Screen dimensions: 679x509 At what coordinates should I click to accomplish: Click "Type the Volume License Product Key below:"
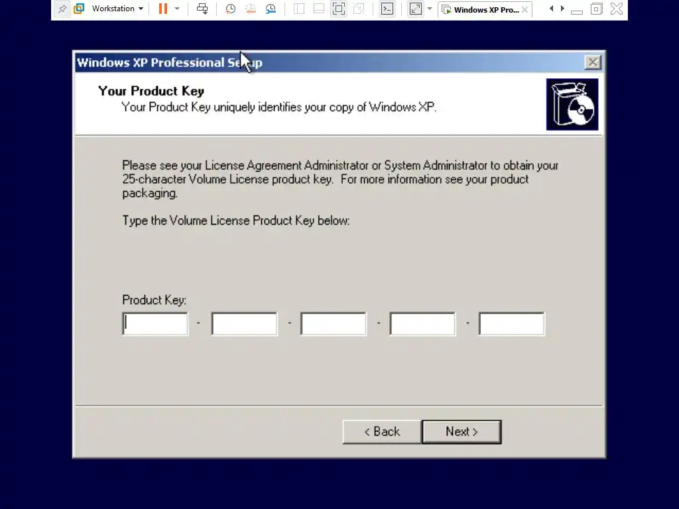pos(236,221)
